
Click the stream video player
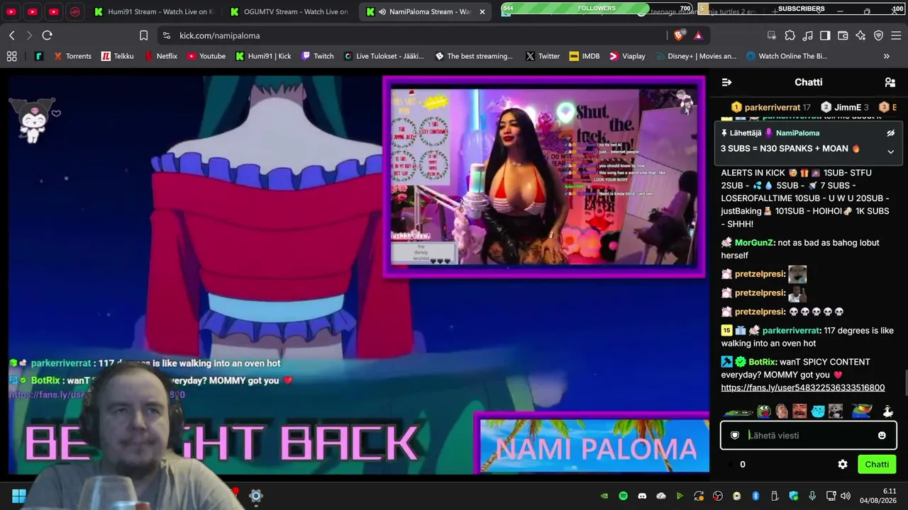pyautogui.click(x=358, y=274)
